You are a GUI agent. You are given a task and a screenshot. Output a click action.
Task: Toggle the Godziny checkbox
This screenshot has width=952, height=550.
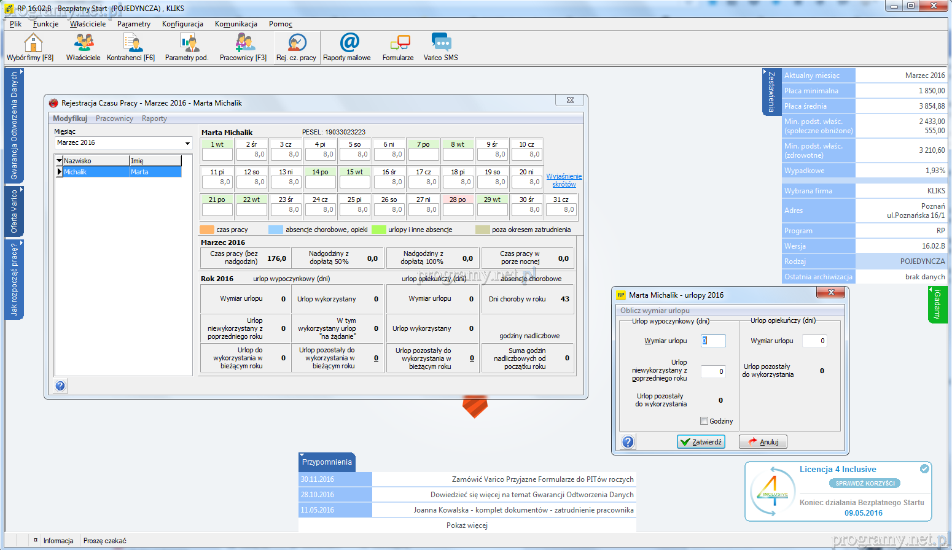[704, 421]
